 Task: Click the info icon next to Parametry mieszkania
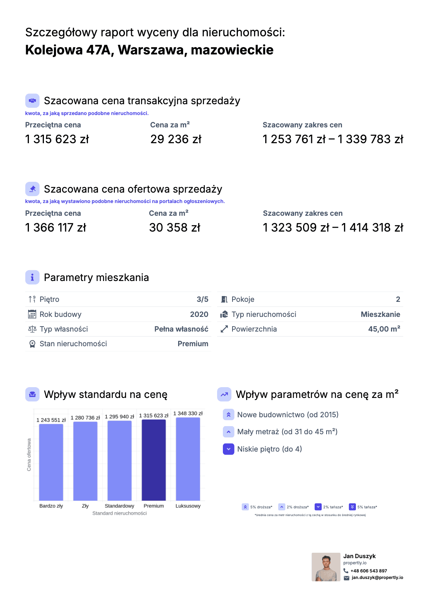coord(32,277)
